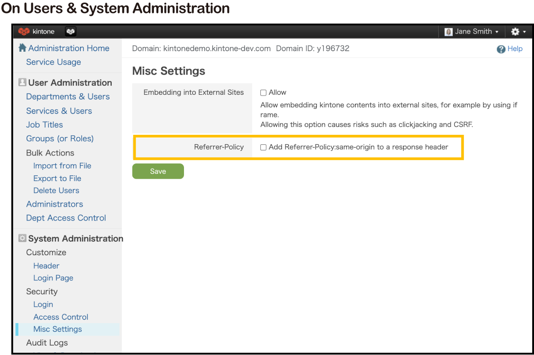Image resolution: width=534 pixels, height=355 pixels.
Task: Click Jane Smith's profile avatar
Action: coord(448,32)
